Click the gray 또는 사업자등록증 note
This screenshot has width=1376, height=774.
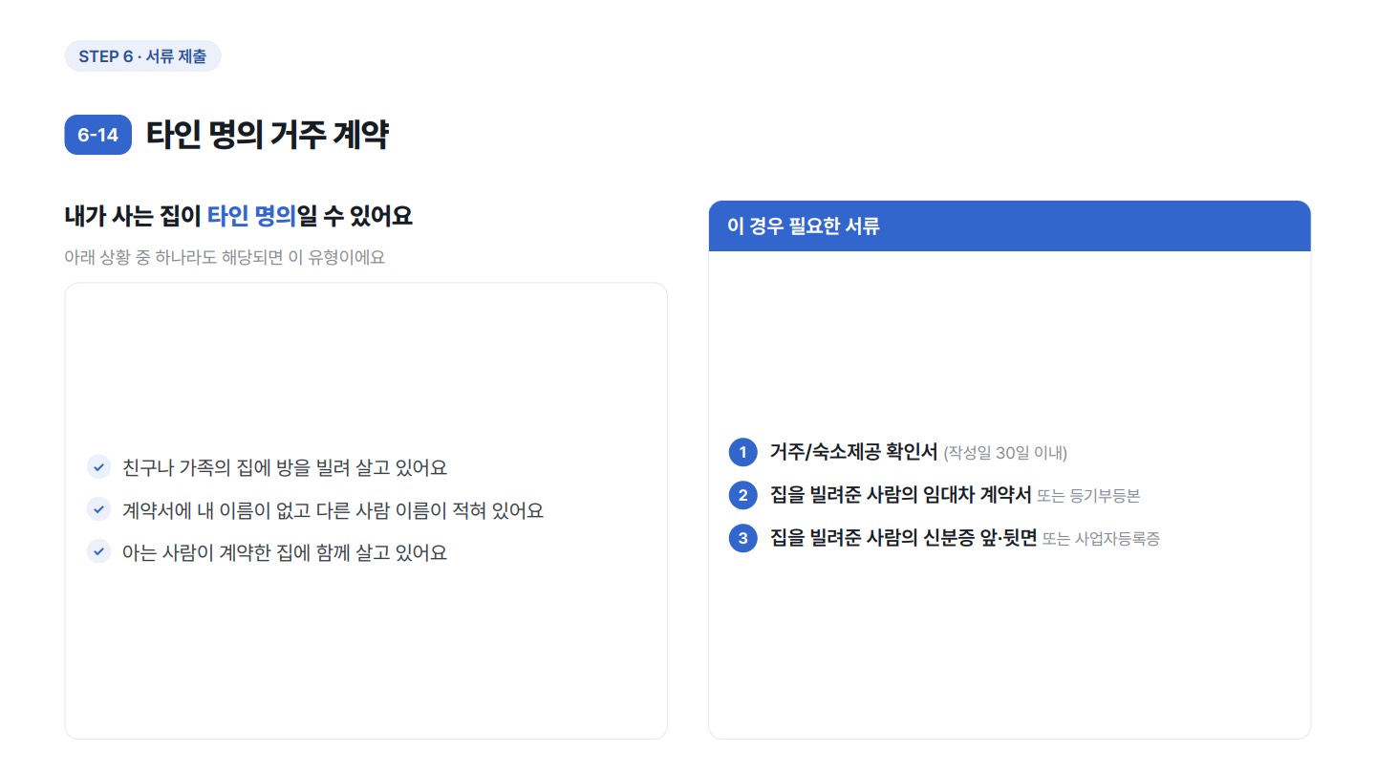click(1101, 539)
